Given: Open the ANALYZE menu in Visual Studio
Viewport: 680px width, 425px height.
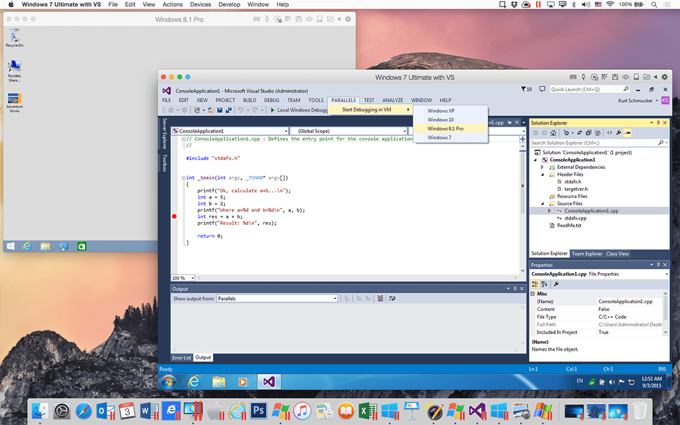Looking at the screenshot, I should point(392,100).
